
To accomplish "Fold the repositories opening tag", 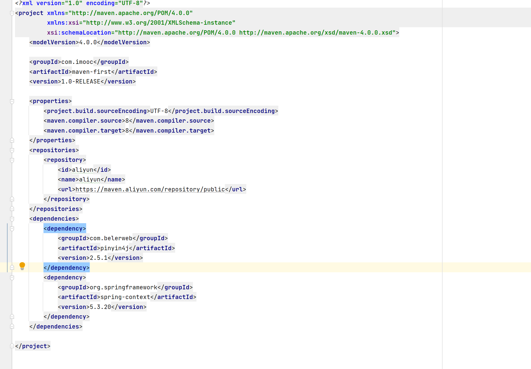I will tap(12, 150).
